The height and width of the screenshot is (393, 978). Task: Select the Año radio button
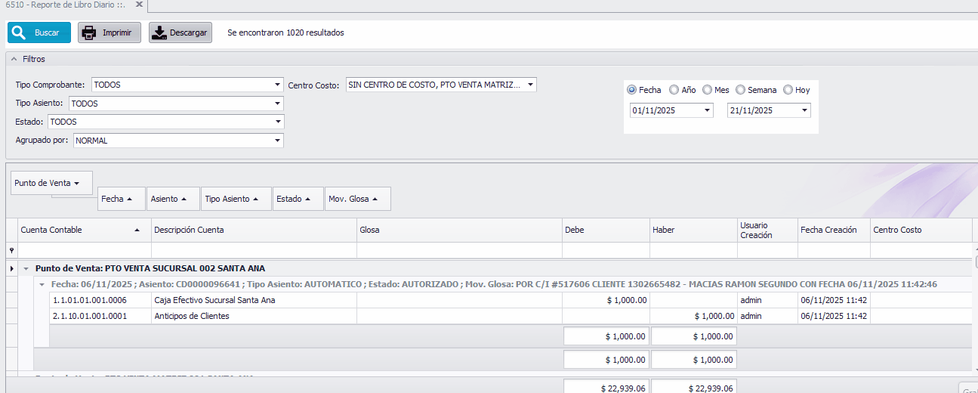[674, 90]
